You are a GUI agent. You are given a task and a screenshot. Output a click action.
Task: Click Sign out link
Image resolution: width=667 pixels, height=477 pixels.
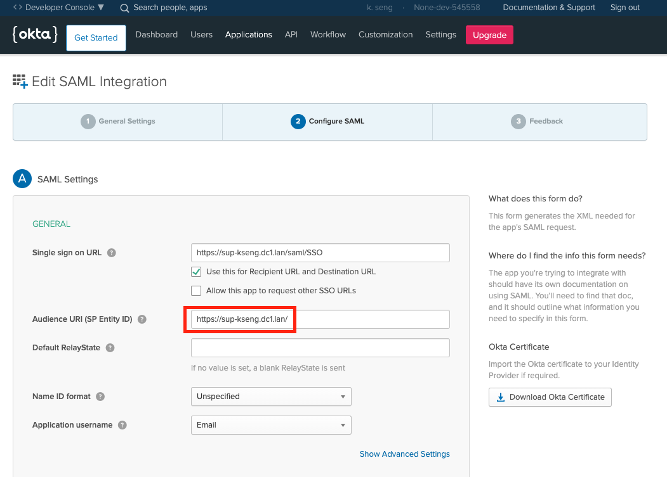tap(625, 8)
